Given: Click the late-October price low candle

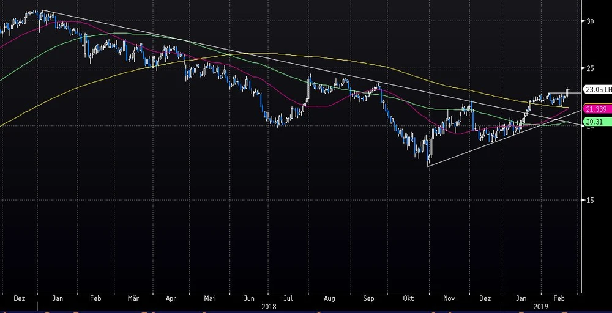Looking at the screenshot, I should pyautogui.click(x=428, y=159).
